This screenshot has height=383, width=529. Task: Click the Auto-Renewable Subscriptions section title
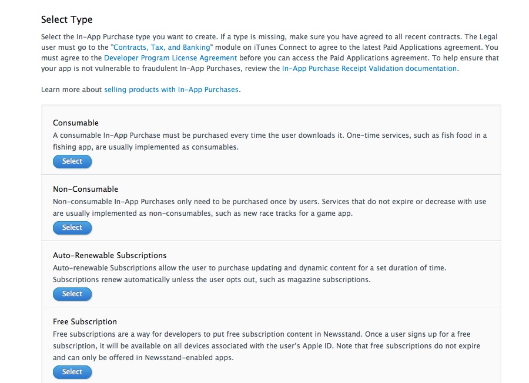(x=110, y=256)
